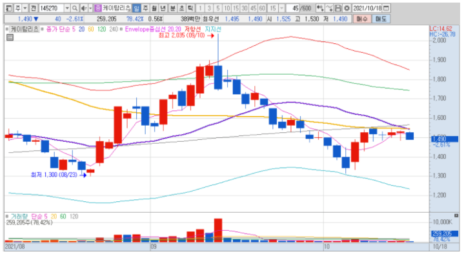
Task: Select the 60 interval button
Action: (x=262, y=8)
